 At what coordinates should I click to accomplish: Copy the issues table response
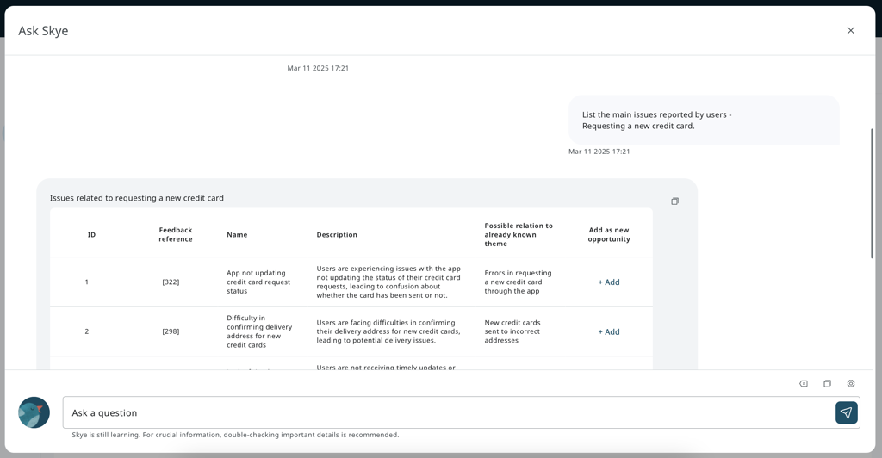coord(674,201)
